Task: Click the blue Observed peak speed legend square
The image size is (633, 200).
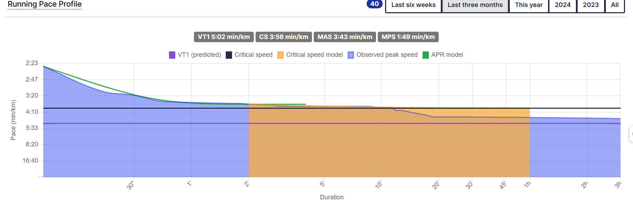Action: point(351,55)
